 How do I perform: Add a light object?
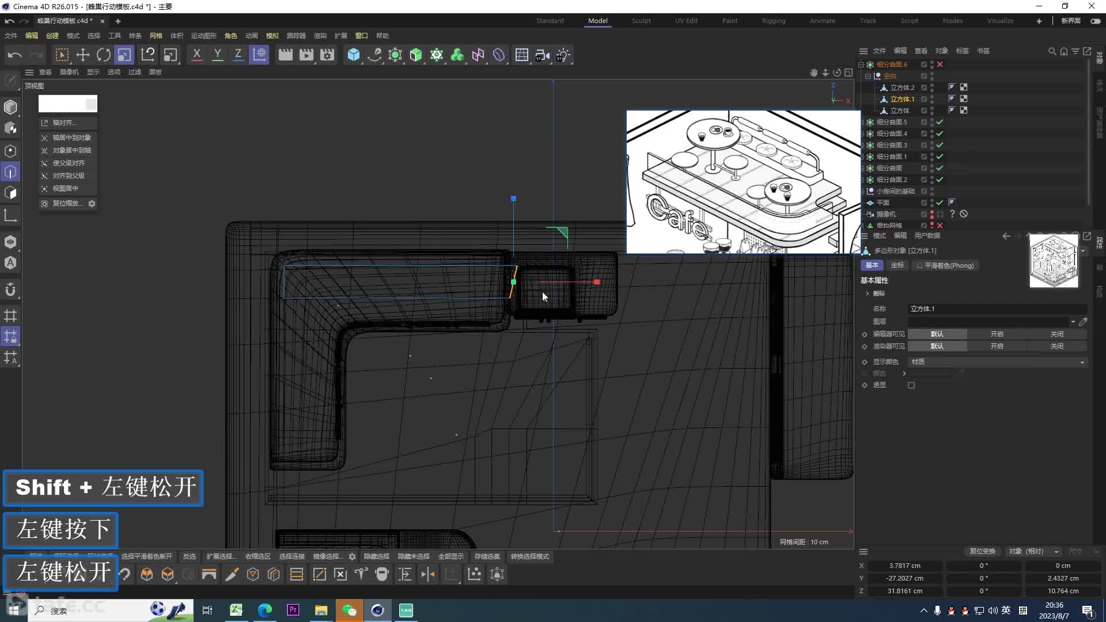coord(563,55)
